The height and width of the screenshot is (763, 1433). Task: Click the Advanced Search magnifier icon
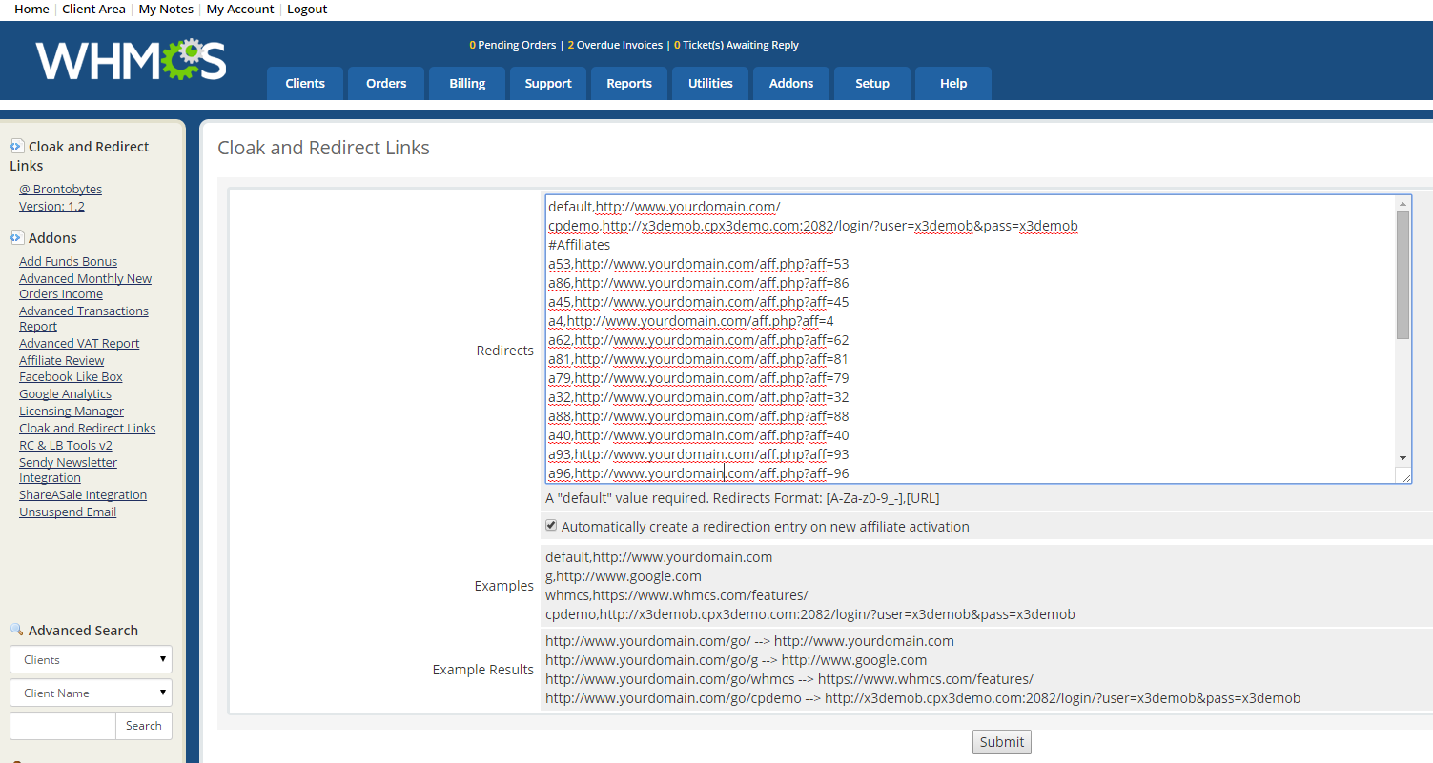point(16,630)
